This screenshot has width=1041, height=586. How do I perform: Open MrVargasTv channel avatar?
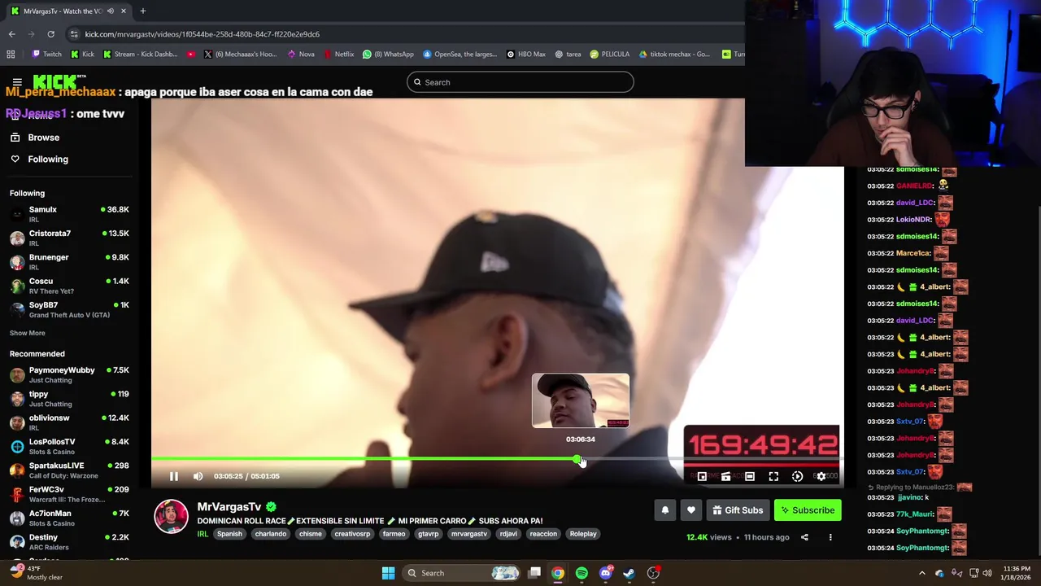[171, 517]
